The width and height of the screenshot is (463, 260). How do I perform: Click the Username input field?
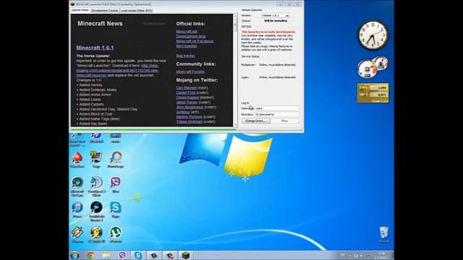point(277,108)
